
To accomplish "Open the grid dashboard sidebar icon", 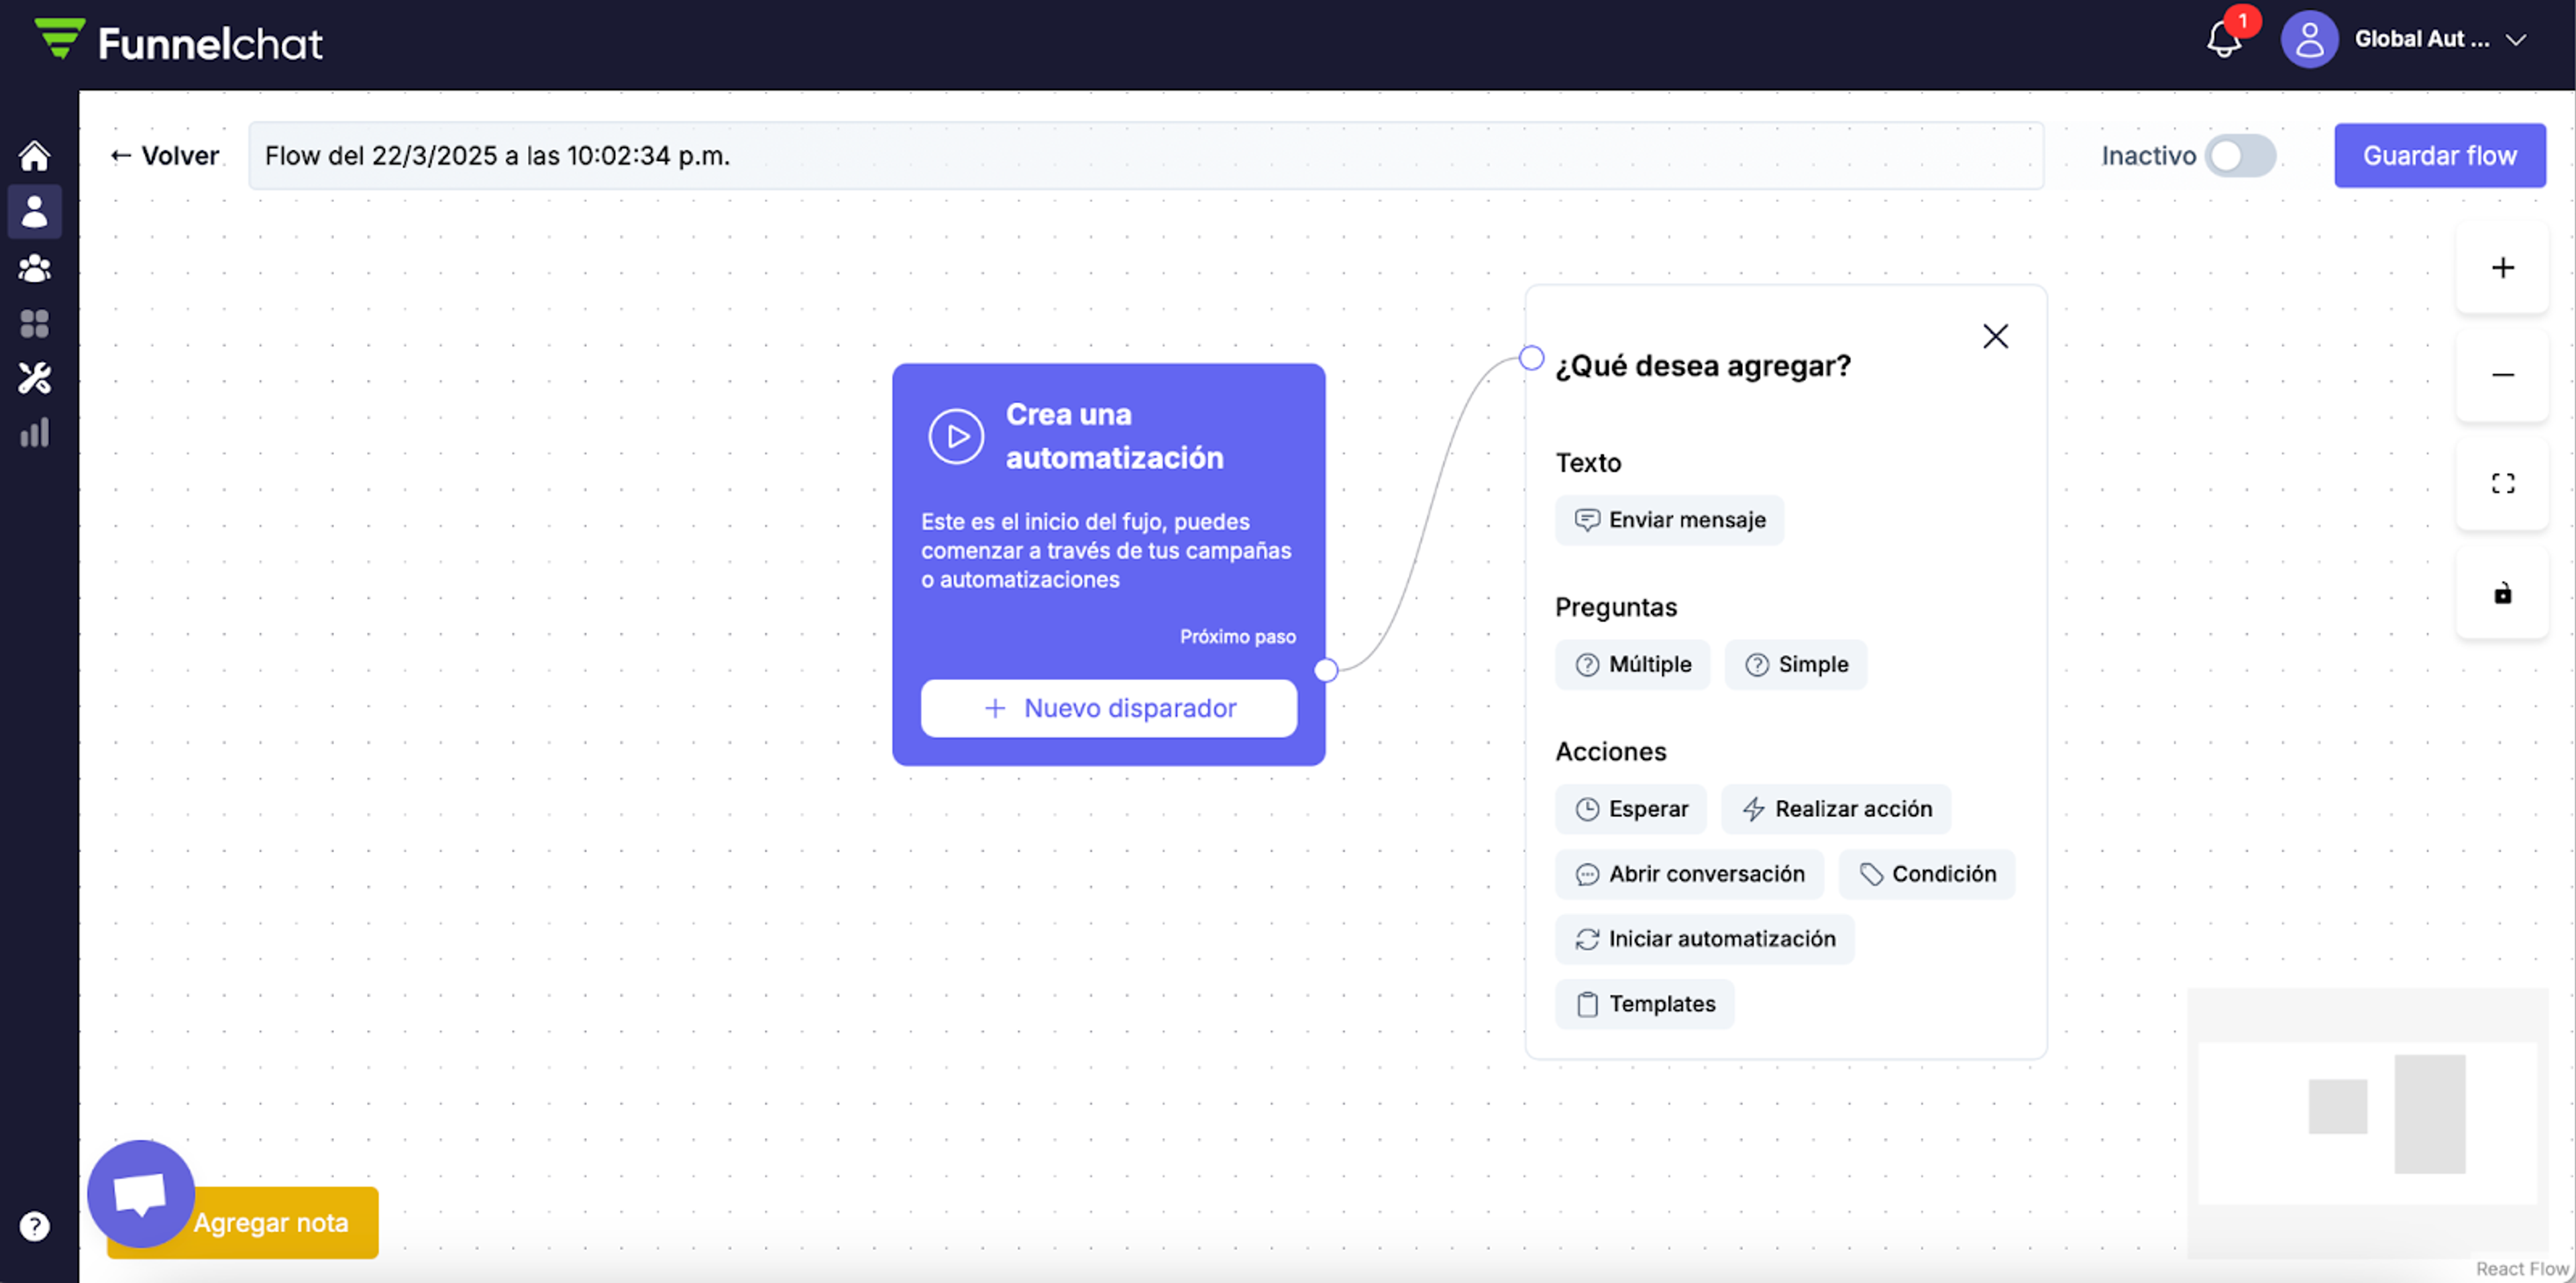I will [x=34, y=323].
